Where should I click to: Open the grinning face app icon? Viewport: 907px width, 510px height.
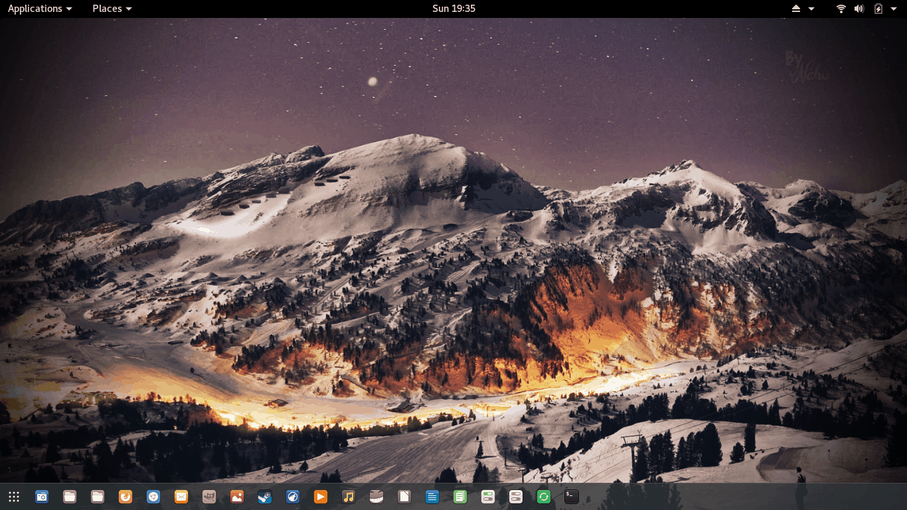tap(376, 496)
